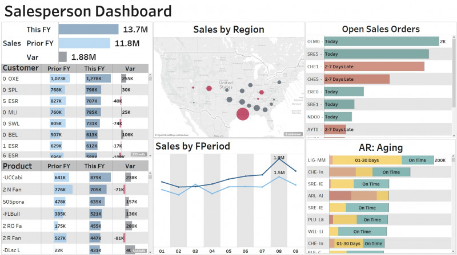Select the largest red circle on the map
The image size is (457, 255).
pyautogui.click(x=242, y=114)
